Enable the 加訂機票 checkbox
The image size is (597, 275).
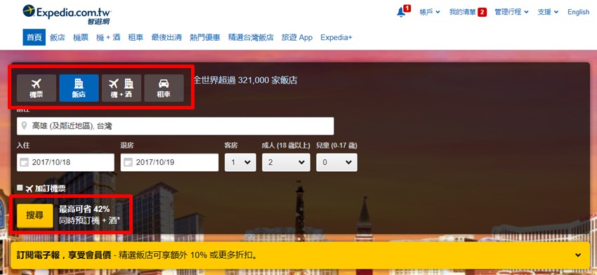pos(20,187)
